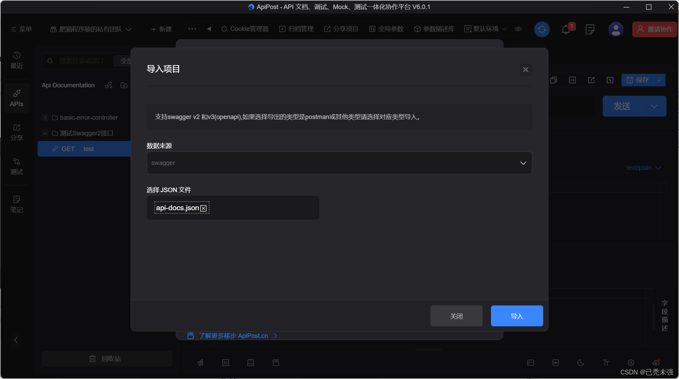Open 分享项目 share project
Image resolution: width=679 pixels, height=379 pixels.
[x=341, y=29]
